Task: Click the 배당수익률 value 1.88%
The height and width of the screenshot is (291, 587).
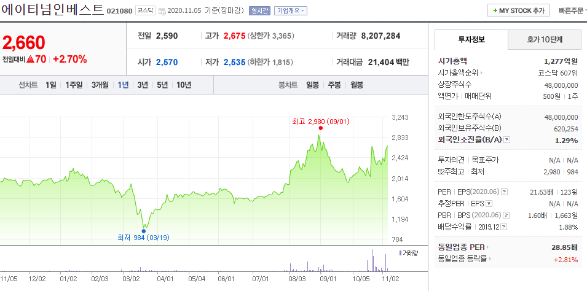Action: [x=569, y=227]
